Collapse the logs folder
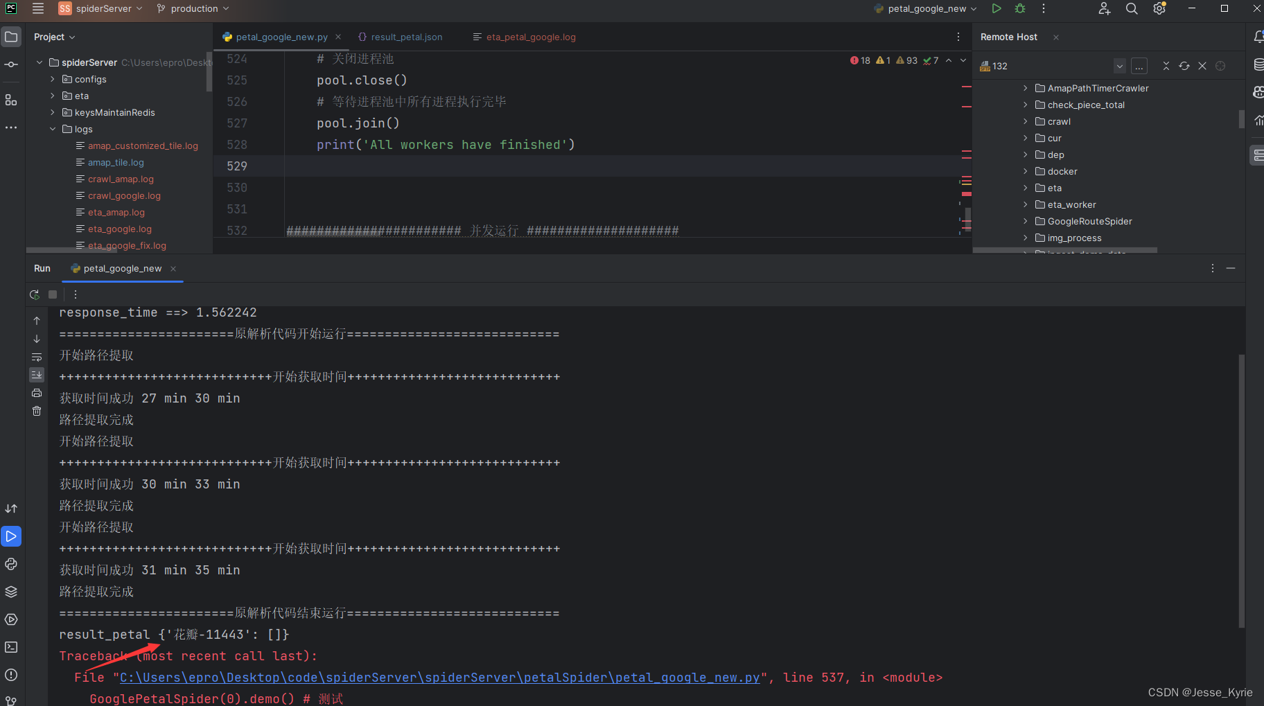1264x706 pixels. (x=53, y=129)
